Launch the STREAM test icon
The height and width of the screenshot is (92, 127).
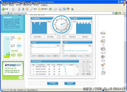[x=103, y=57]
